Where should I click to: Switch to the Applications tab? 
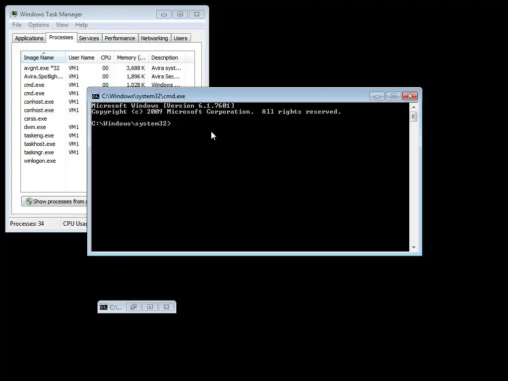click(x=29, y=38)
